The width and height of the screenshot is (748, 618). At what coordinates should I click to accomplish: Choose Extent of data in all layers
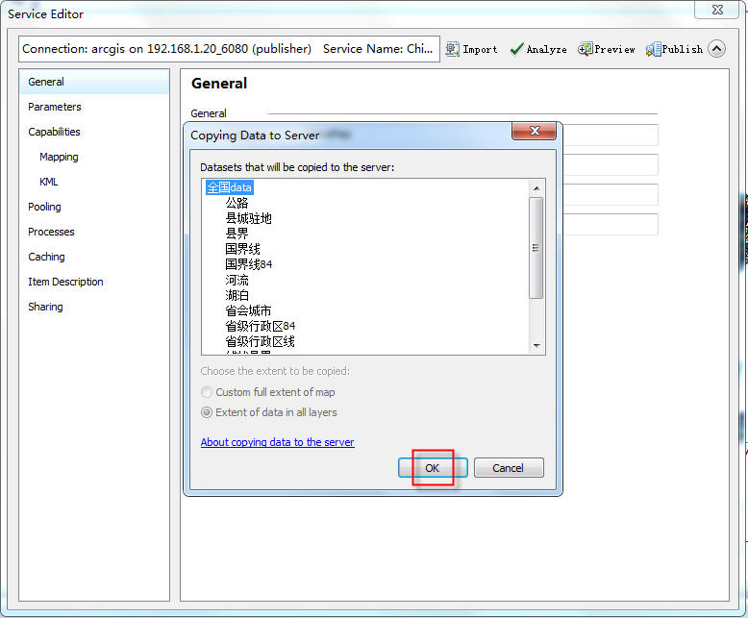pos(269,412)
